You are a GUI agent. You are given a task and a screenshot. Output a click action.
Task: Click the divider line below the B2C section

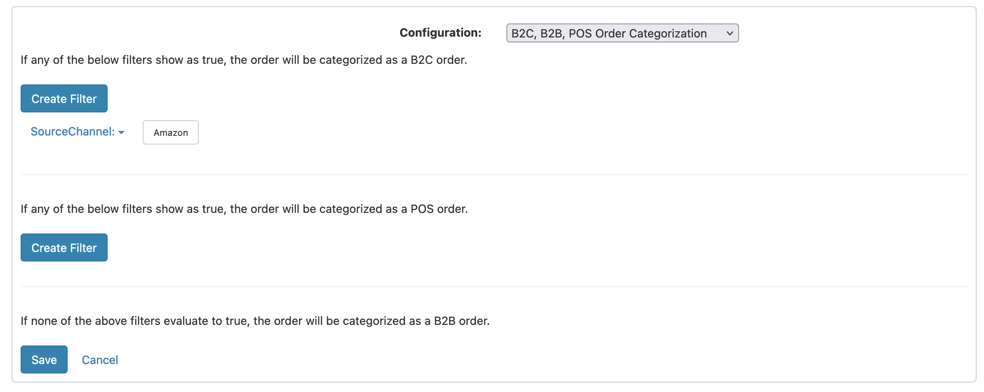[494, 175]
